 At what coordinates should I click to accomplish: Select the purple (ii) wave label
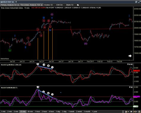86,44
